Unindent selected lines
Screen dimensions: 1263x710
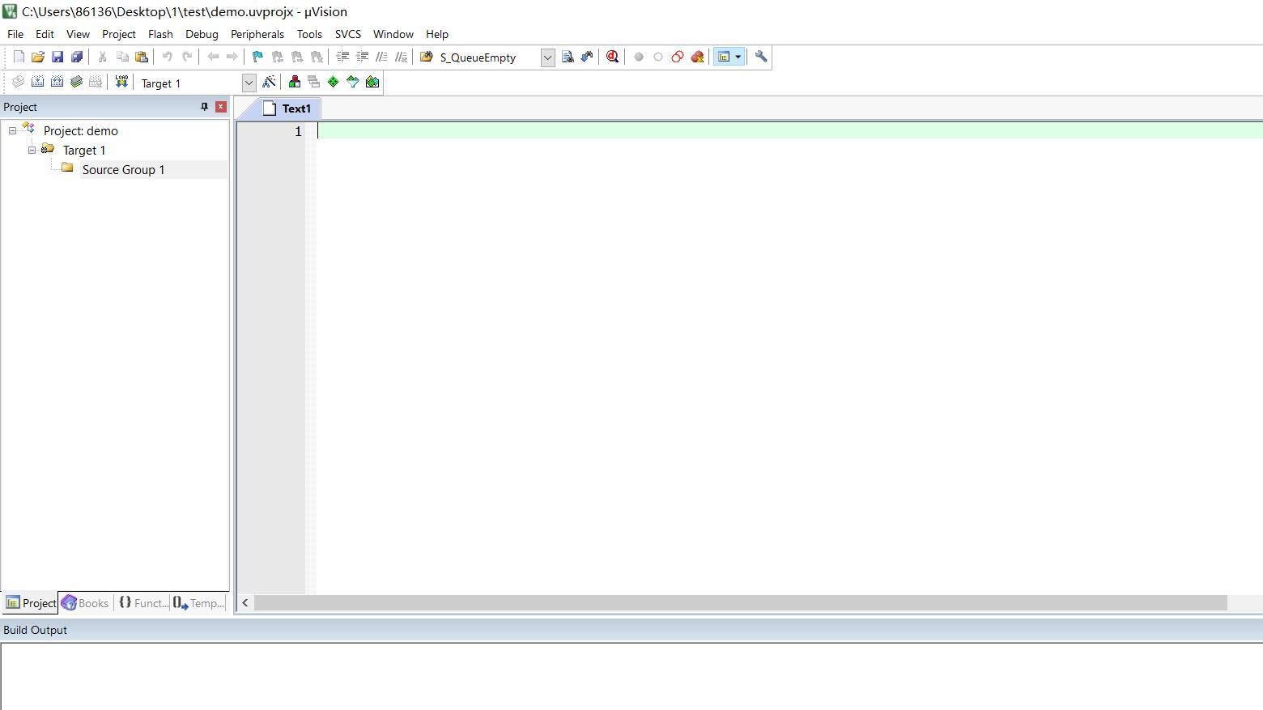(x=362, y=57)
